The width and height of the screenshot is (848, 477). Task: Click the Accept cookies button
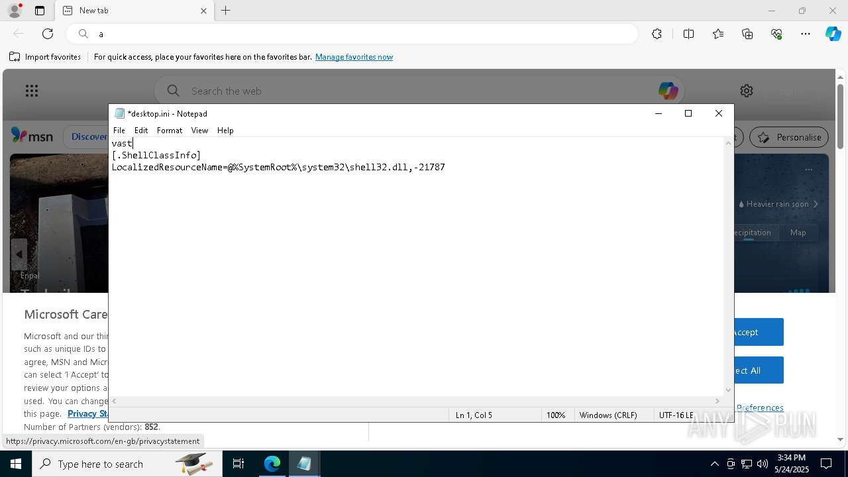click(x=759, y=332)
